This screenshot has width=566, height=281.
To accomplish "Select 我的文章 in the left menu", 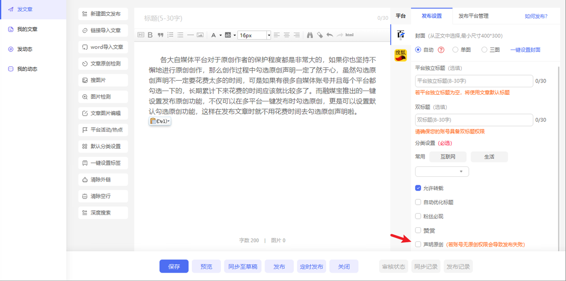I will tap(28, 29).
